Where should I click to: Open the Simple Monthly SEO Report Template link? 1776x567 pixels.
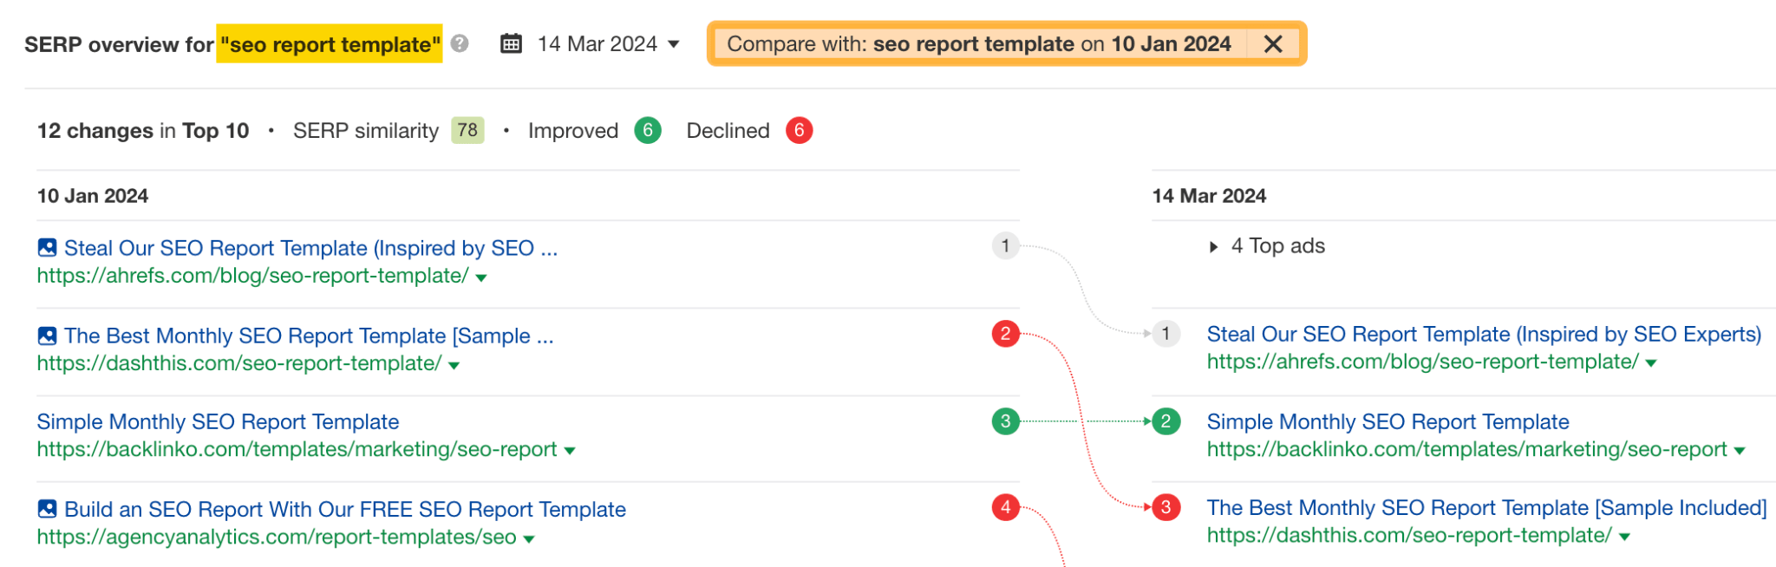click(217, 421)
